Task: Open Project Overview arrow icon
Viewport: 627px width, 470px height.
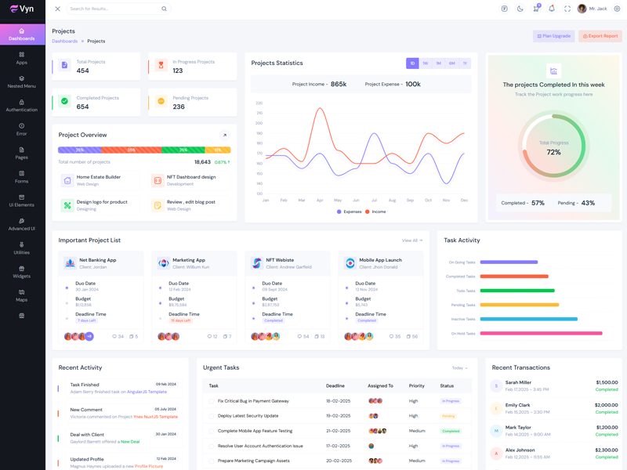Action: click(x=224, y=135)
